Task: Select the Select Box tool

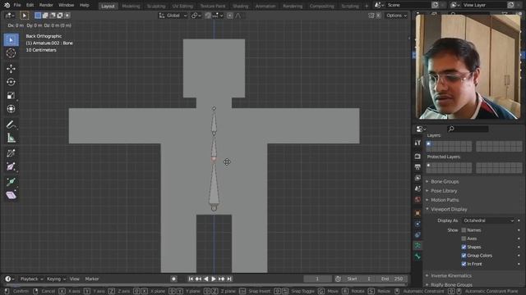Action: pyautogui.click(x=11, y=40)
